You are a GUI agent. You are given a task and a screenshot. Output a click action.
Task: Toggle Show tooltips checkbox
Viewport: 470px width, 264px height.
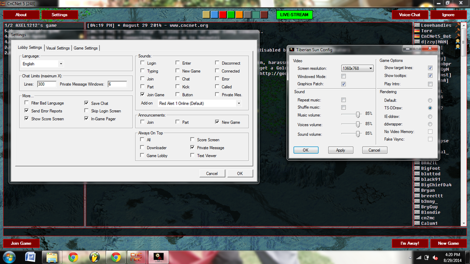[430, 76]
